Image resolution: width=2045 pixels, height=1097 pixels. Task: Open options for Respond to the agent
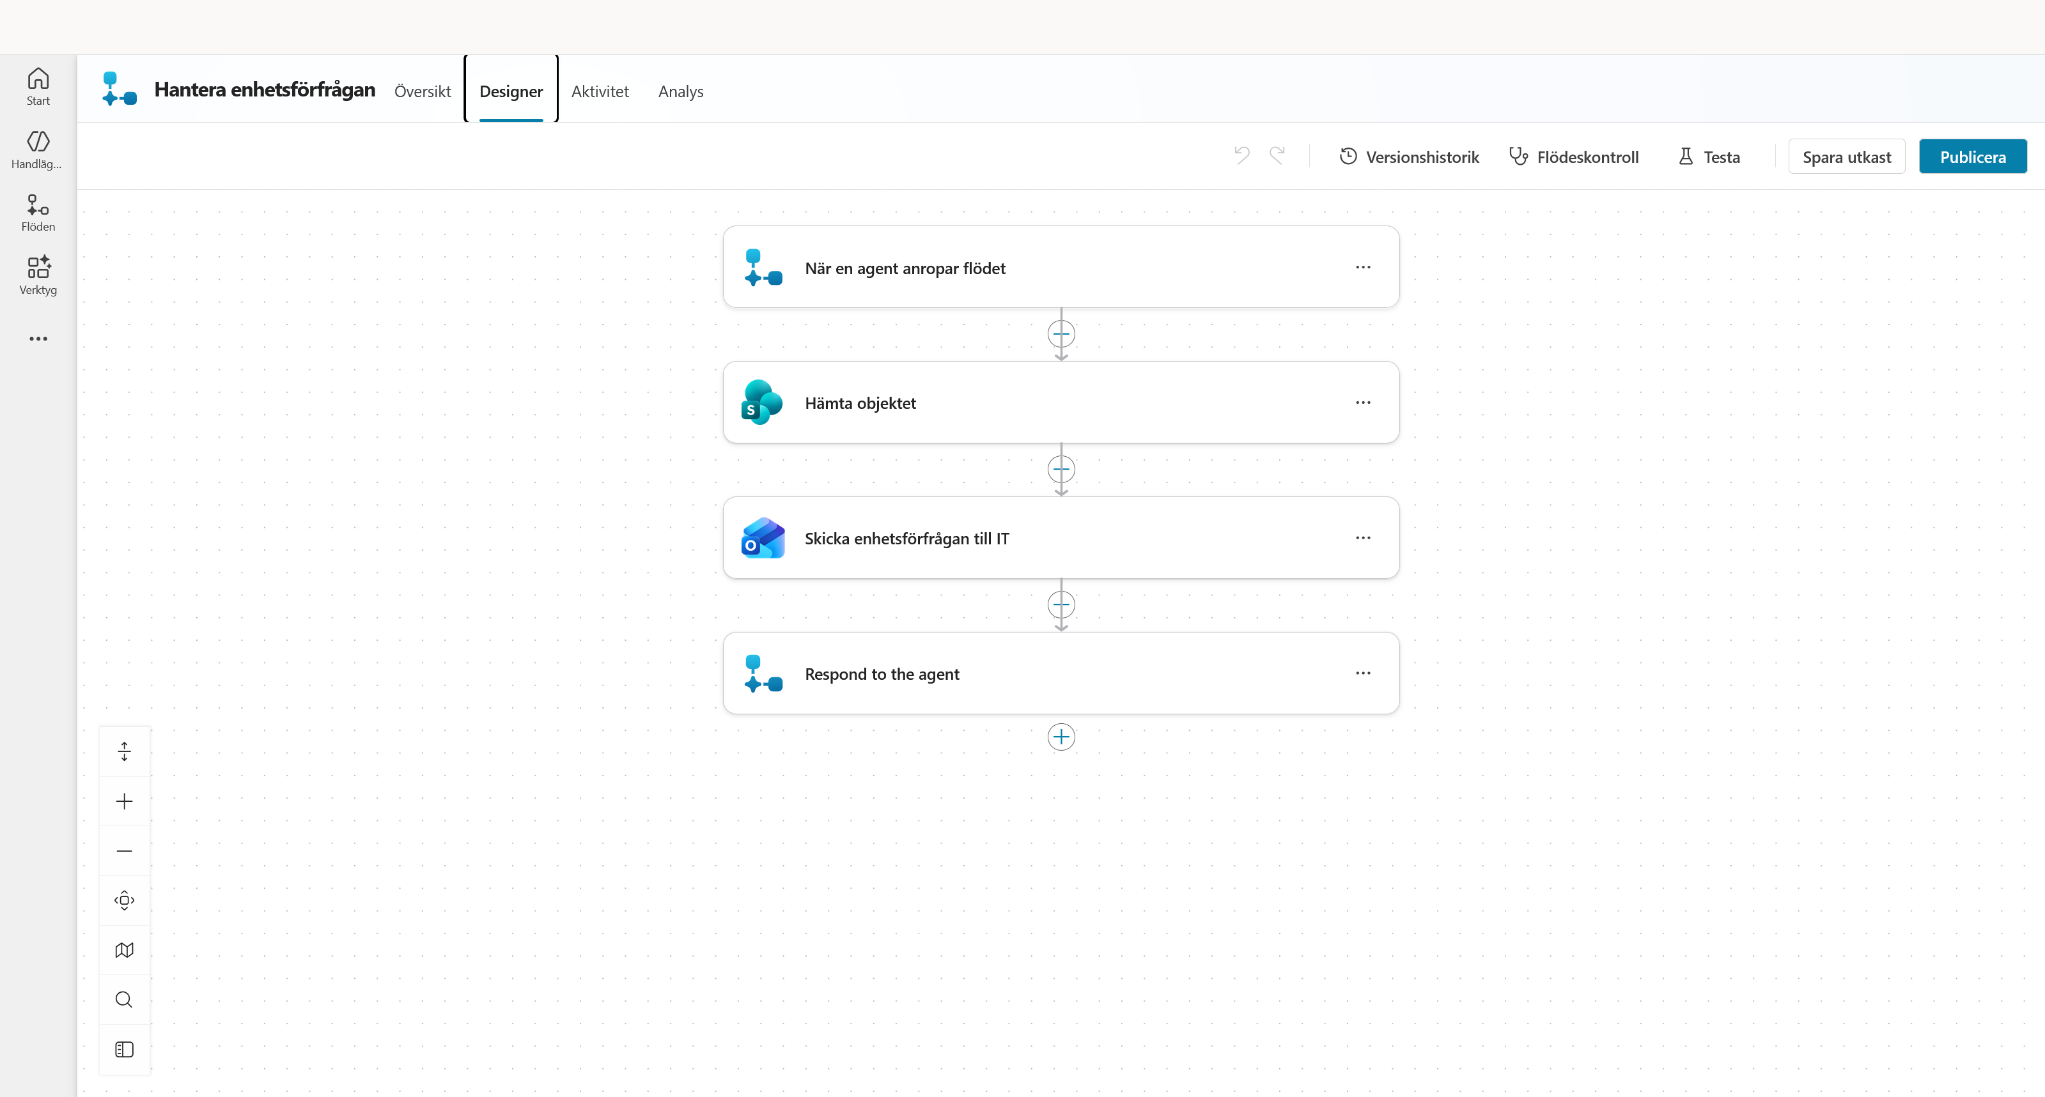1363,673
